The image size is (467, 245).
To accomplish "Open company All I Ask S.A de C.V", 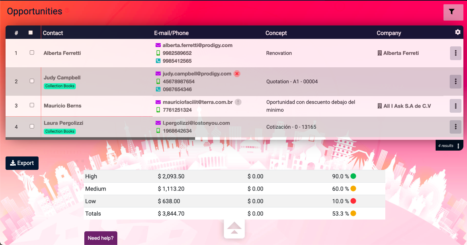I will point(407,106).
